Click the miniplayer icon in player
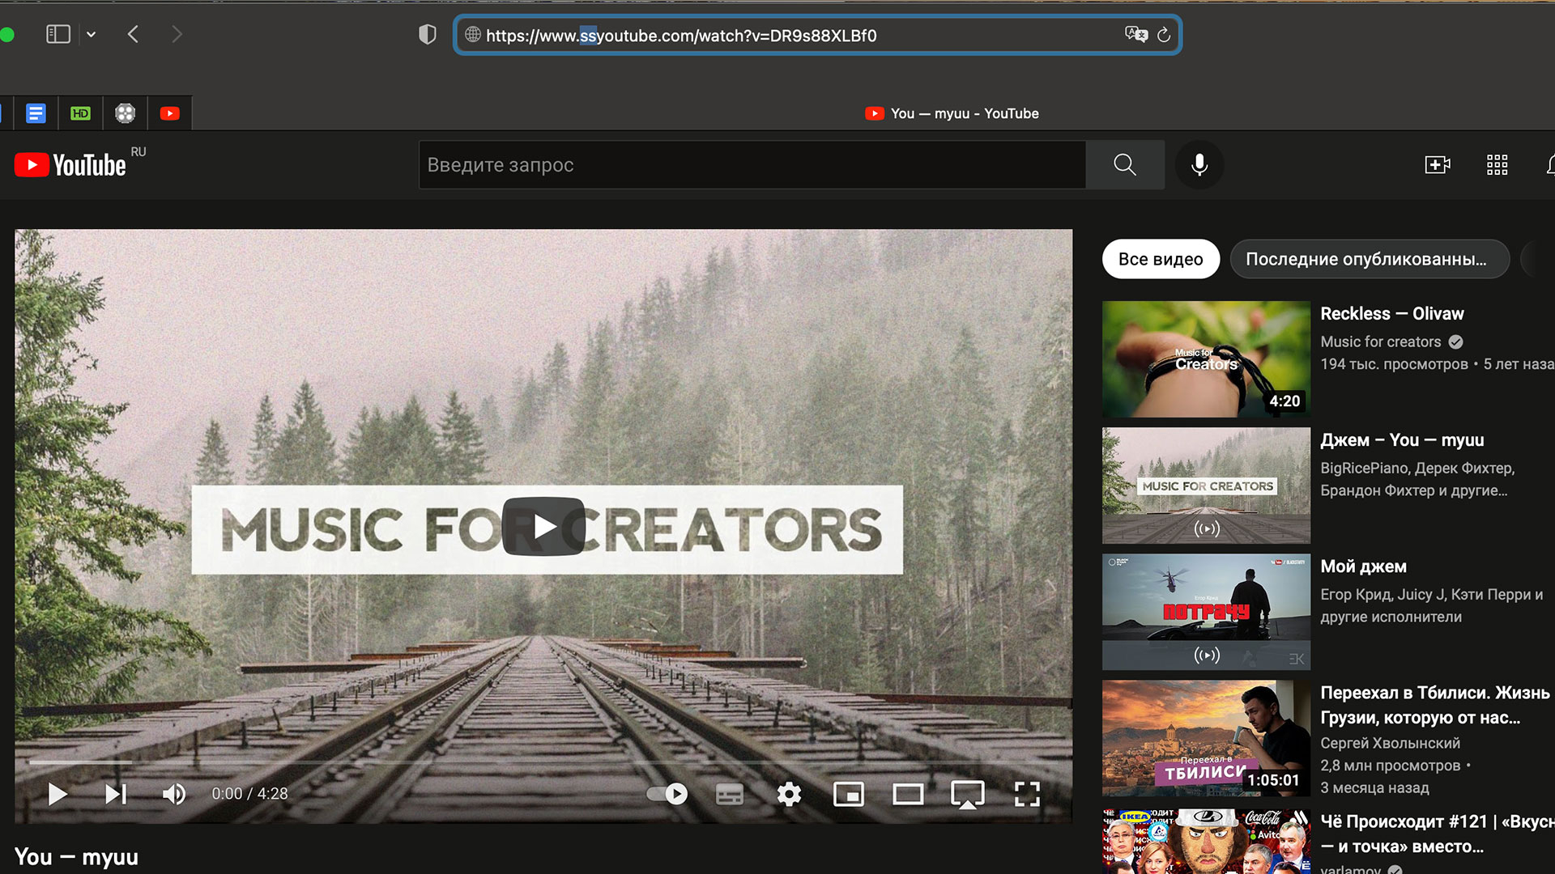This screenshot has height=874, width=1555. (x=847, y=794)
